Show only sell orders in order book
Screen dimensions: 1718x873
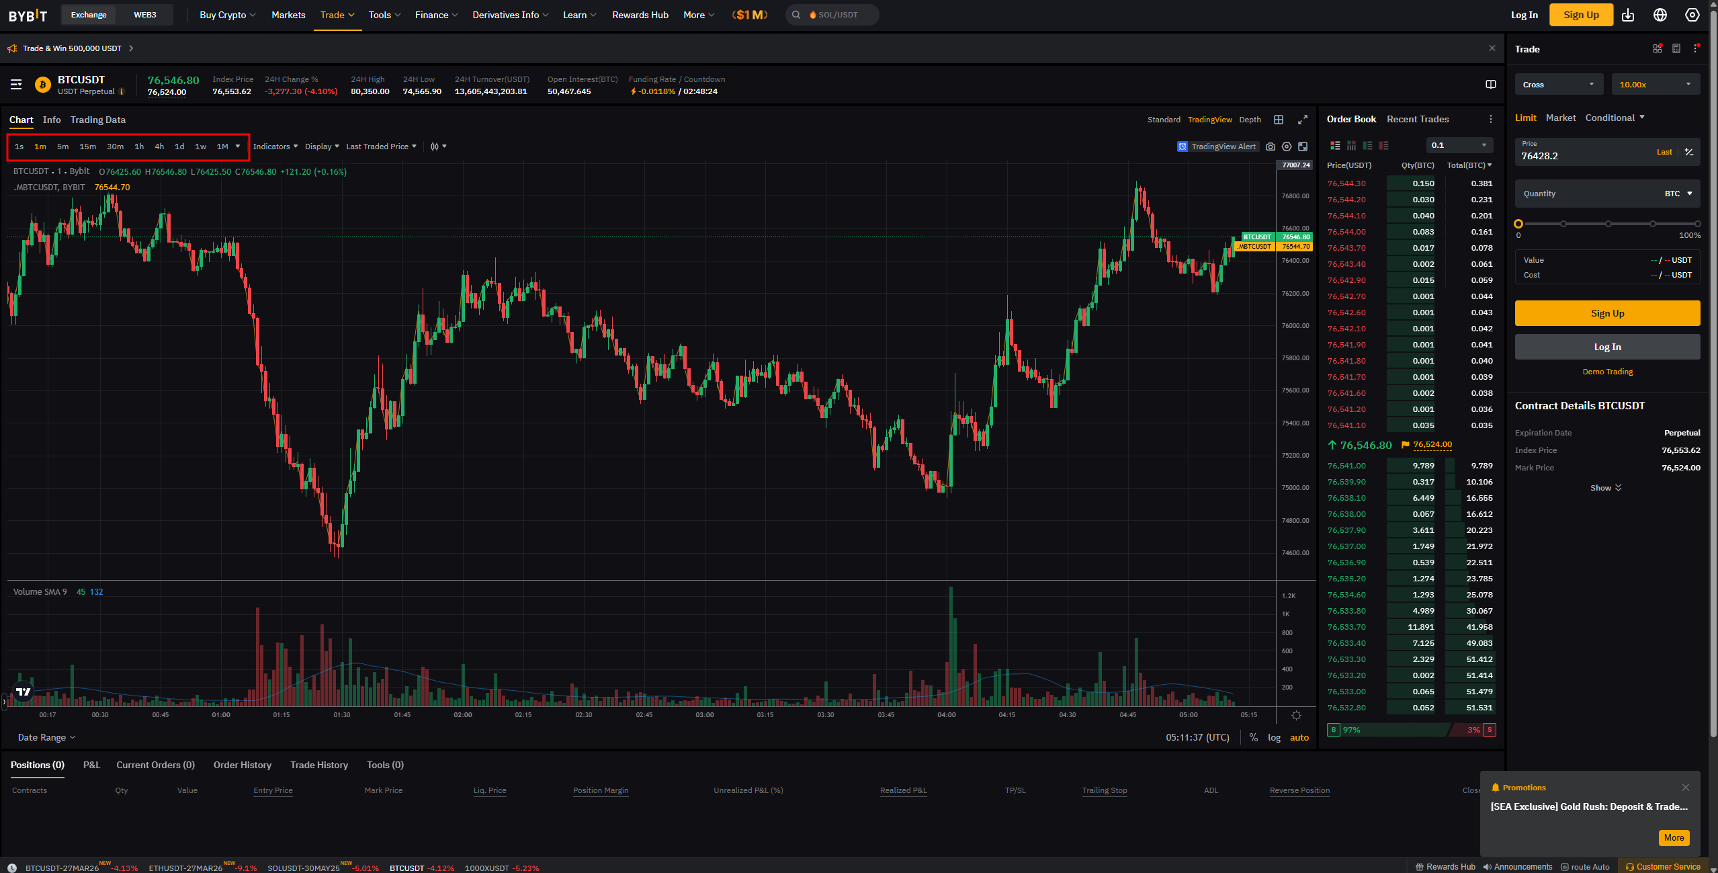pyautogui.click(x=1383, y=145)
